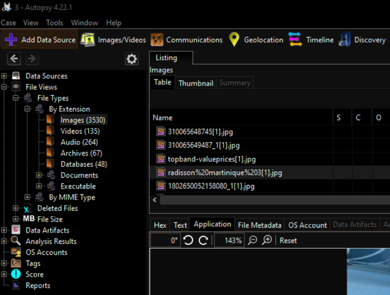Select file topband-valueprices[1].jpg in the table

point(212,159)
